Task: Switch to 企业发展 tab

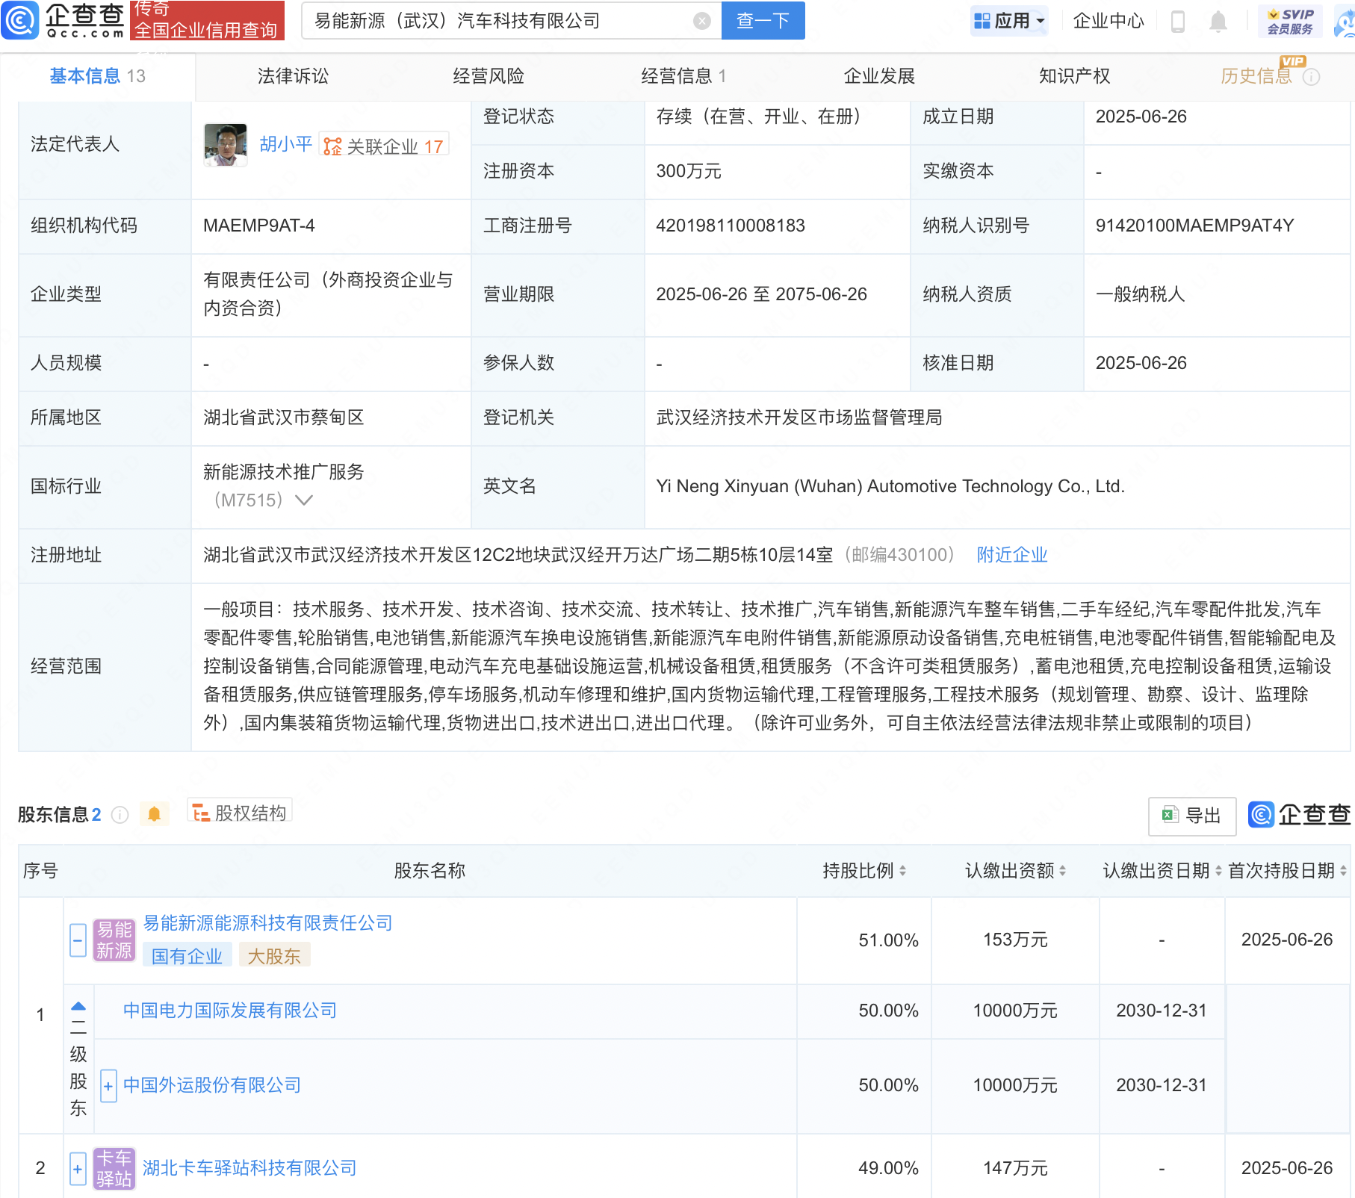Action: (x=879, y=76)
